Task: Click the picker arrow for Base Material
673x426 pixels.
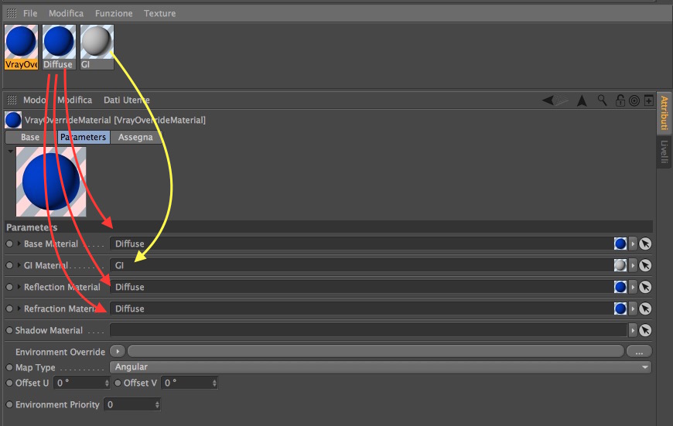Action: tap(645, 244)
